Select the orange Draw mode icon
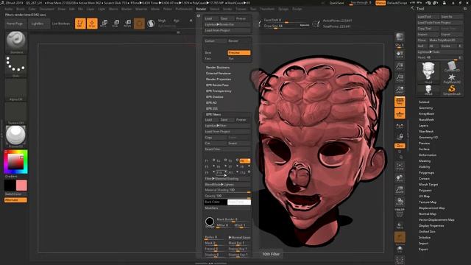 pyautogui.click(x=92, y=24)
